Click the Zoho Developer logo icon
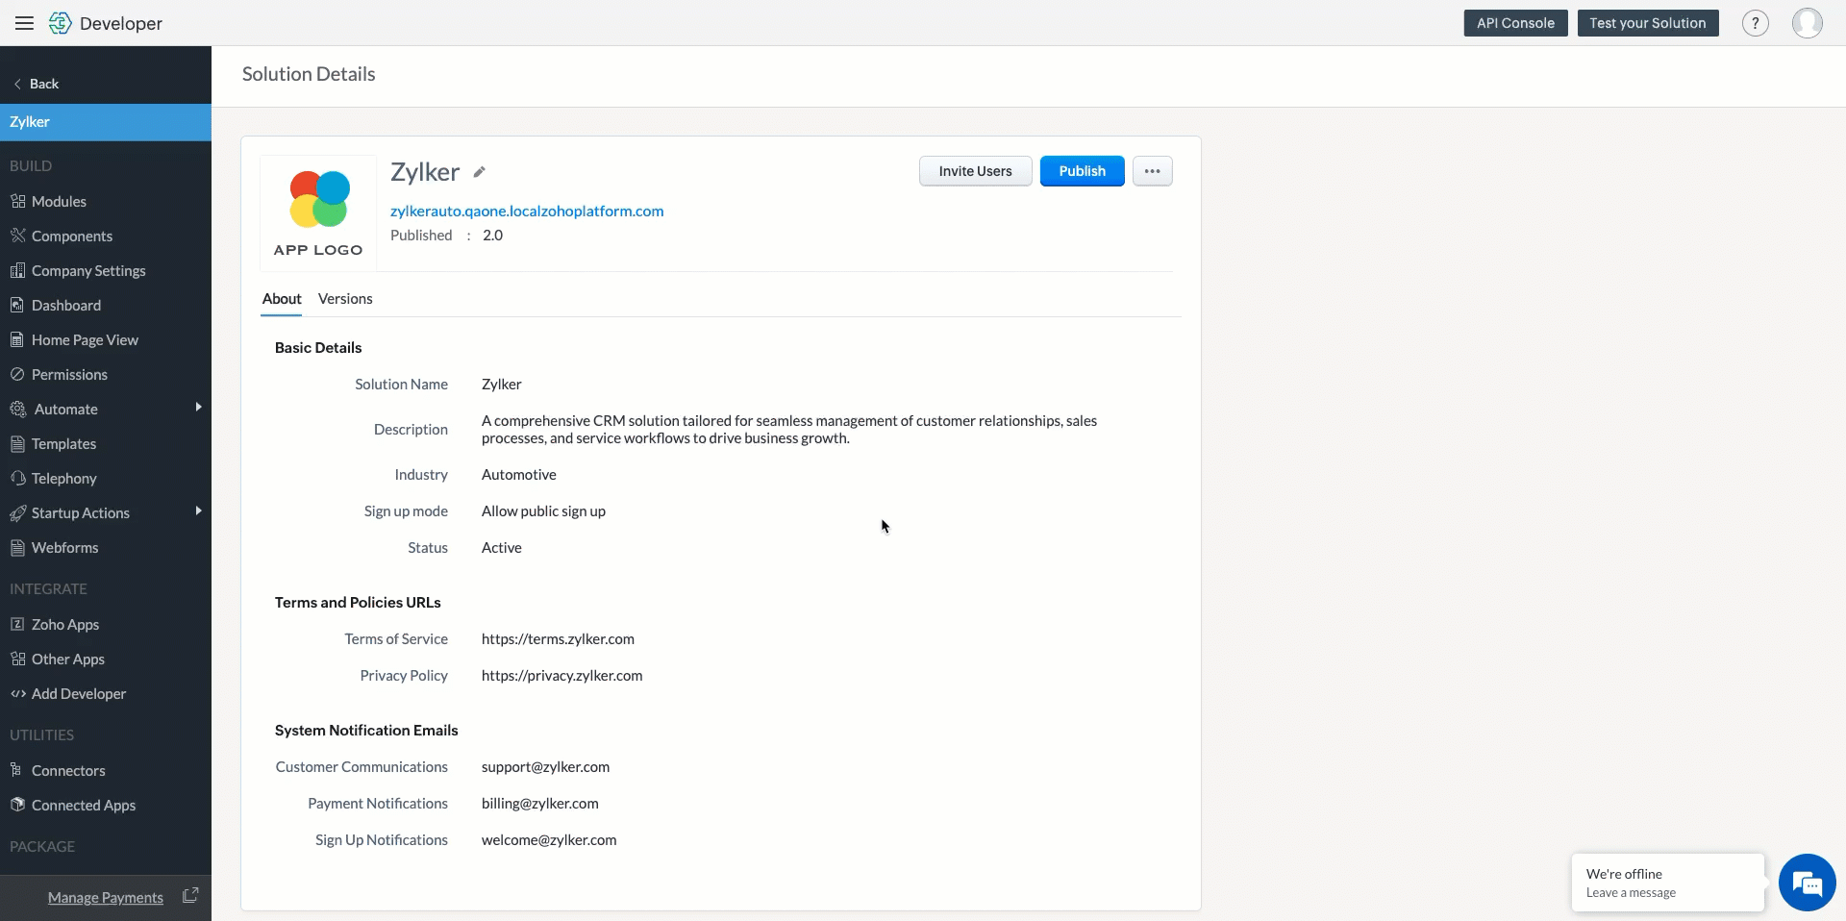Image resolution: width=1846 pixels, height=921 pixels. (x=61, y=23)
